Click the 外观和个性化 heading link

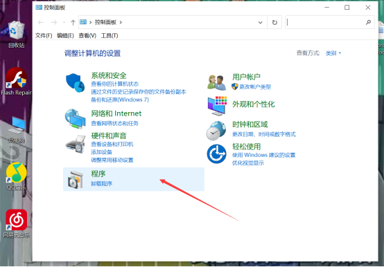point(254,104)
